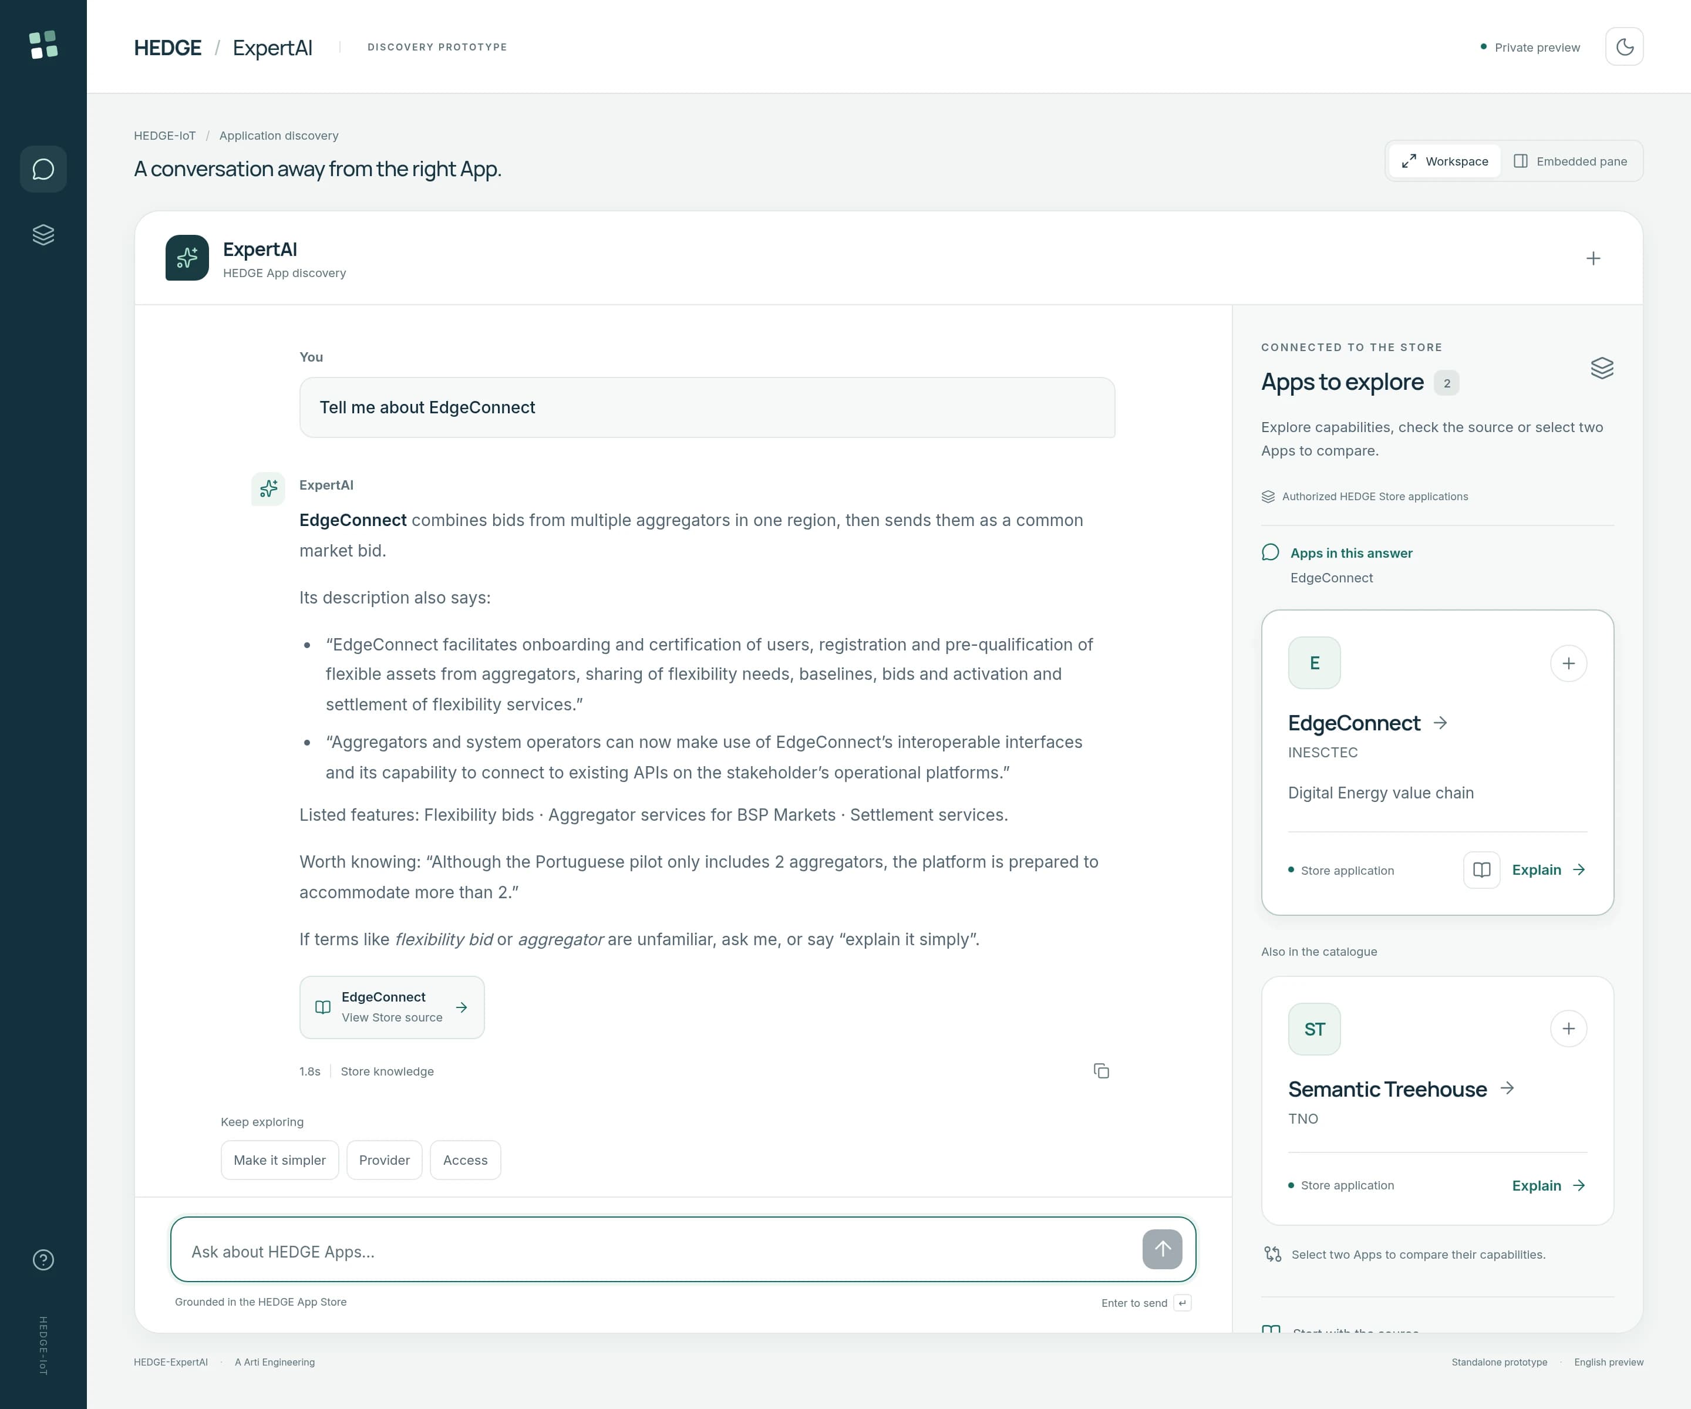Select the Access suggestion chip
The image size is (1691, 1409).
pos(464,1160)
